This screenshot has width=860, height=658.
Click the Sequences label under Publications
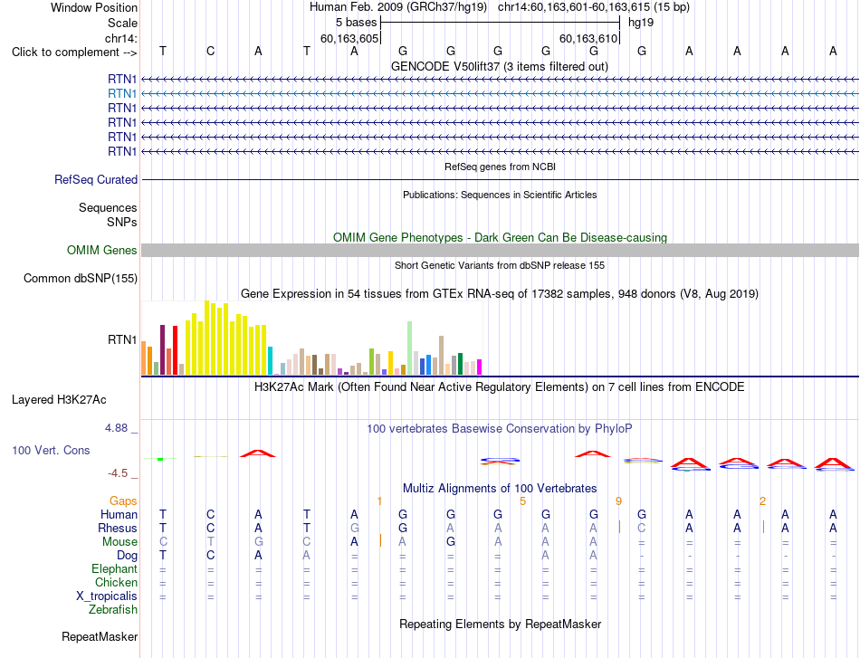(x=108, y=207)
